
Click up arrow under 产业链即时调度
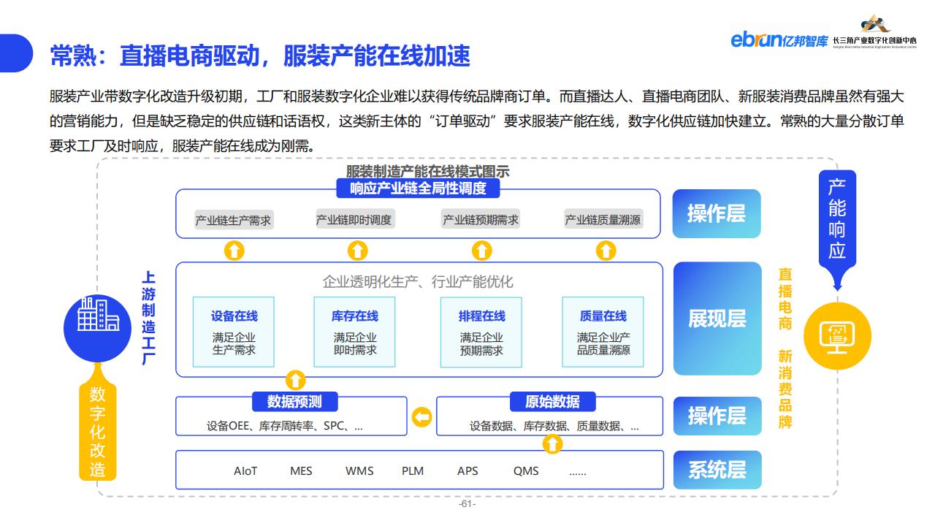pos(356,251)
